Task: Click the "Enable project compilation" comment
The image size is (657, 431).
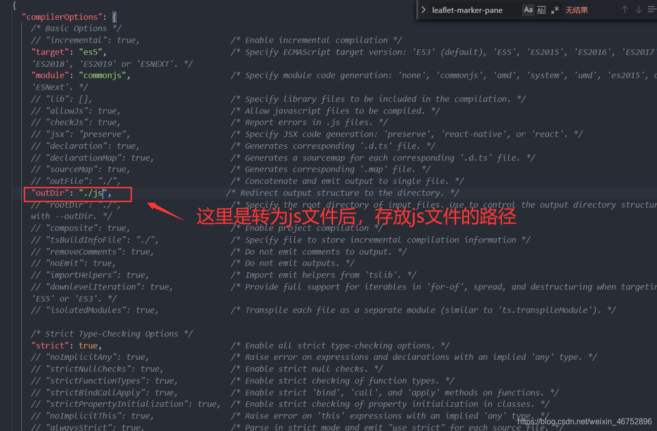Action: coord(307,228)
